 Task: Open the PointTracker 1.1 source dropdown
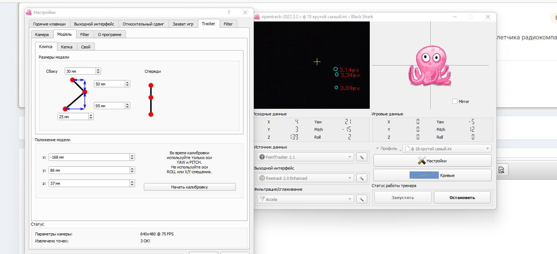(305, 157)
